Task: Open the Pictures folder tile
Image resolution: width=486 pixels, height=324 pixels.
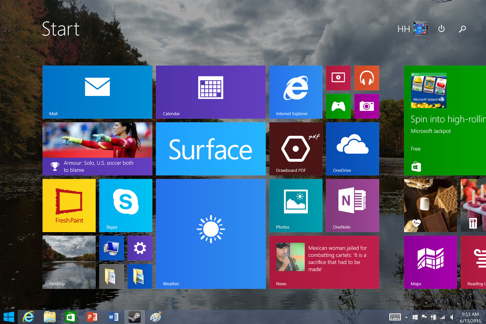Action: click(x=140, y=277)
